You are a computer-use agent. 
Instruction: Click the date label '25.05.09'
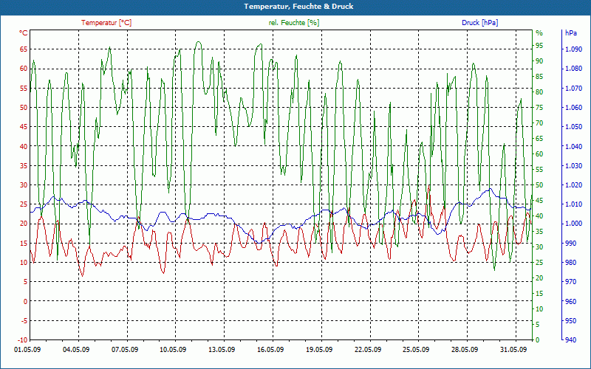(416, 349)
